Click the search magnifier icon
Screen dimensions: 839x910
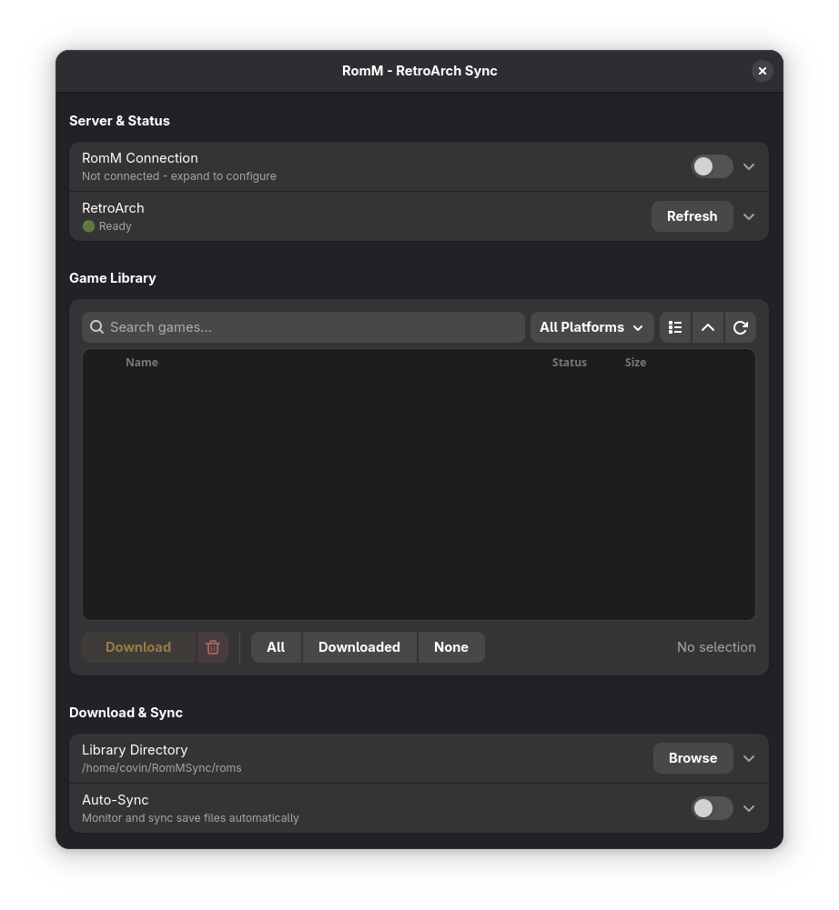coord(97,327)
